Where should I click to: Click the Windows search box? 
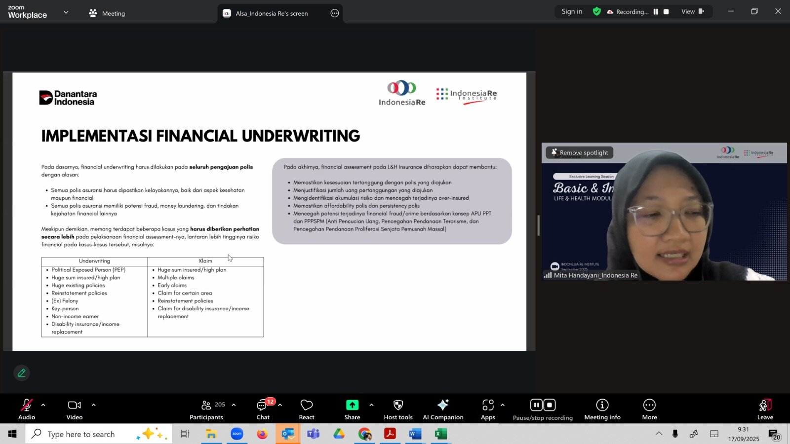tap(99, 434)
